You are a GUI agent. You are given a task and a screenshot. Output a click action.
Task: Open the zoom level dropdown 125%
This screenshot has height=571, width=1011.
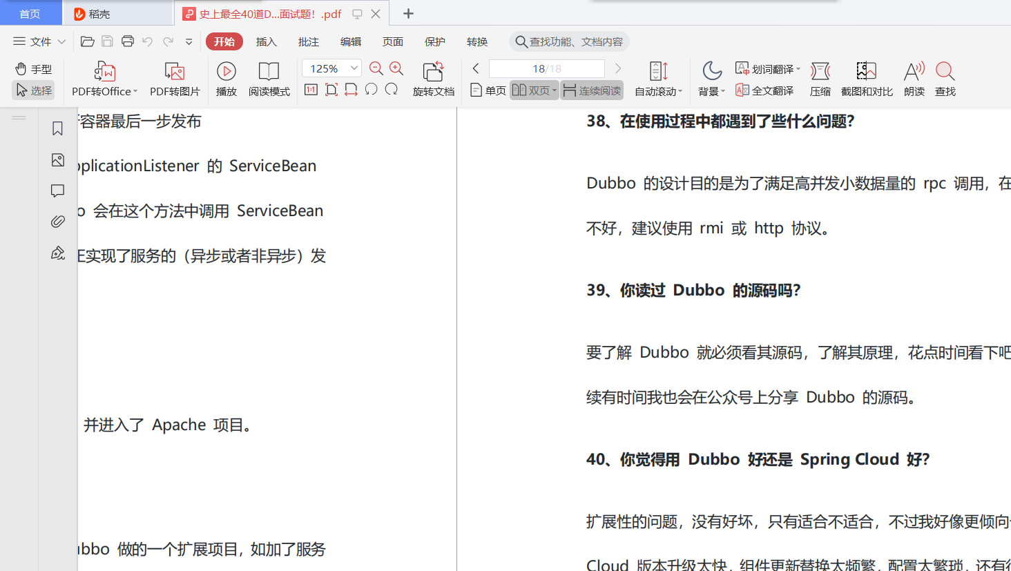pos(354,68)
